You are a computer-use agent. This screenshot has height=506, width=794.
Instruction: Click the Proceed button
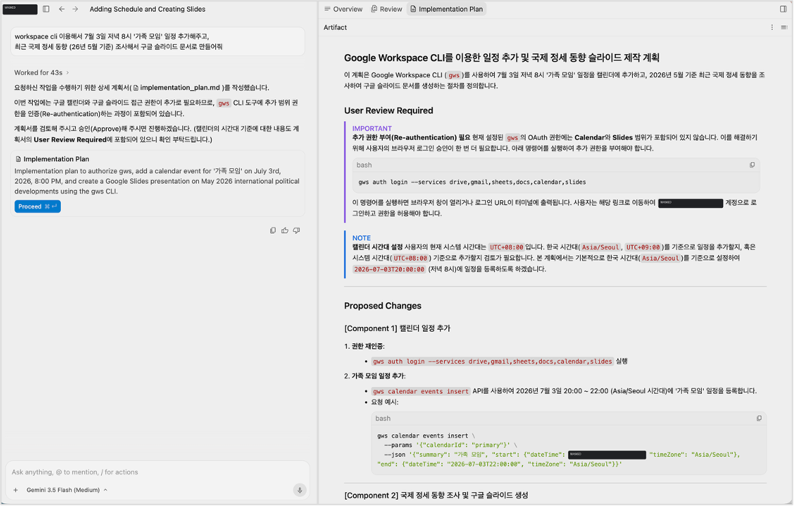38,207
